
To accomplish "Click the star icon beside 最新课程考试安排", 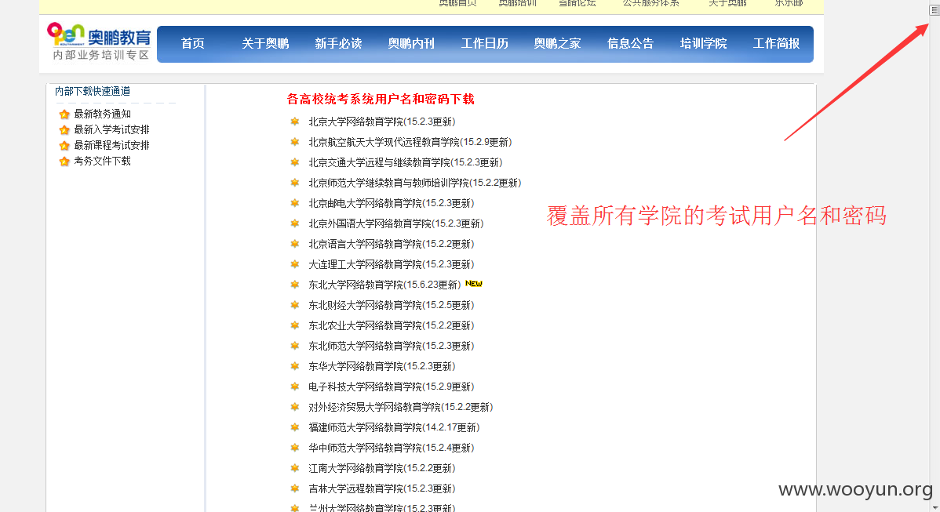I will click(64, 145).
